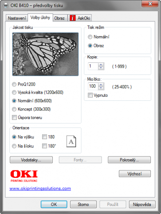
Task: Close the OKI B410 dialog
Action: [x=150, y=4]
